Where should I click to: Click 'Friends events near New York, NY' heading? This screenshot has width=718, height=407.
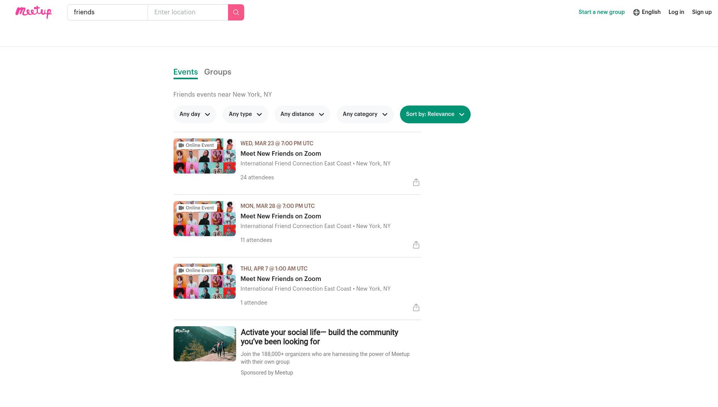point(223,94)
